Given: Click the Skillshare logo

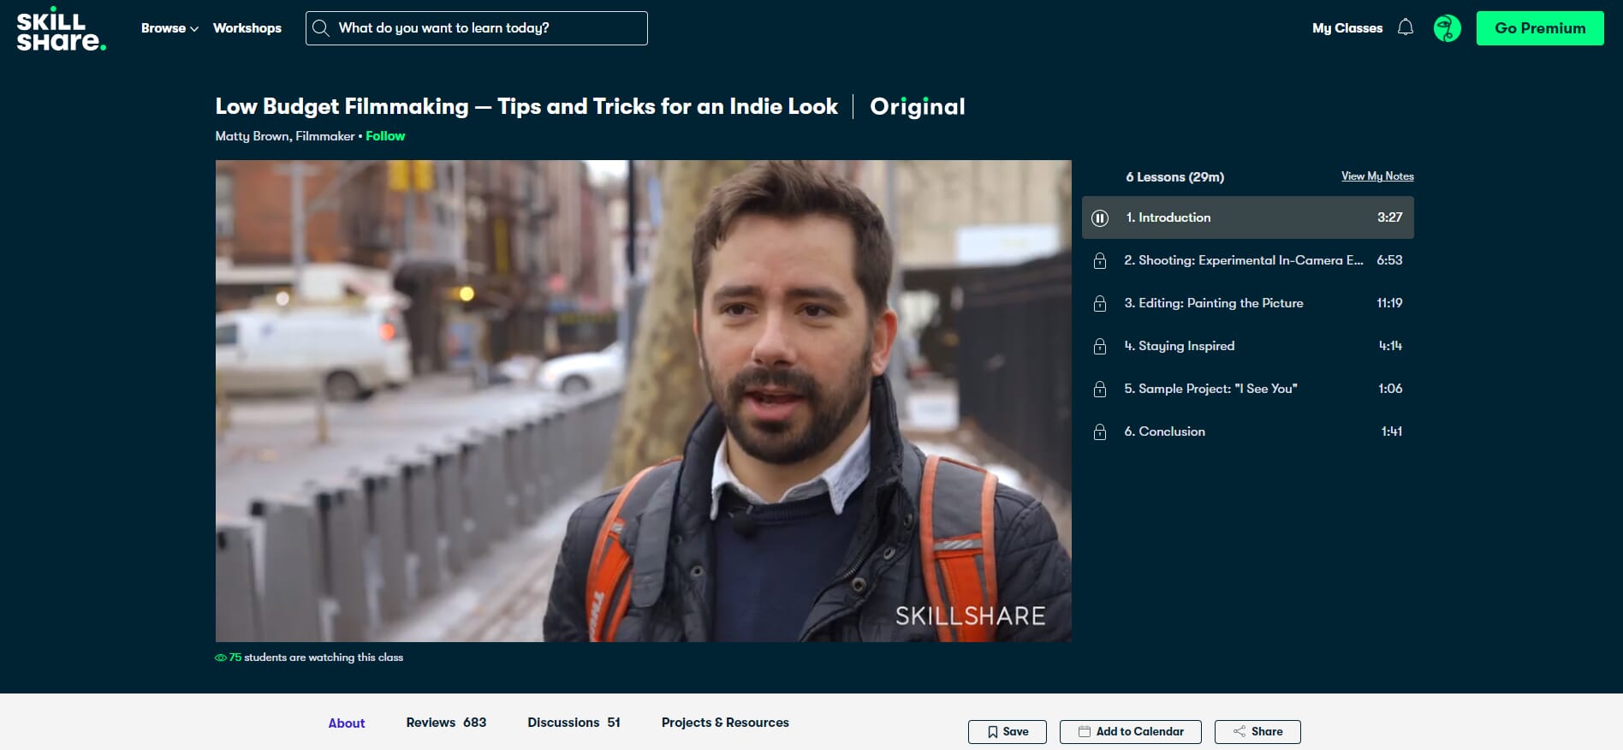Looking at the screenshot, I should pos(62,29).
